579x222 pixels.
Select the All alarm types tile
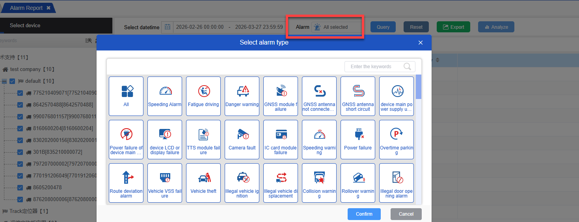point(126,96)
